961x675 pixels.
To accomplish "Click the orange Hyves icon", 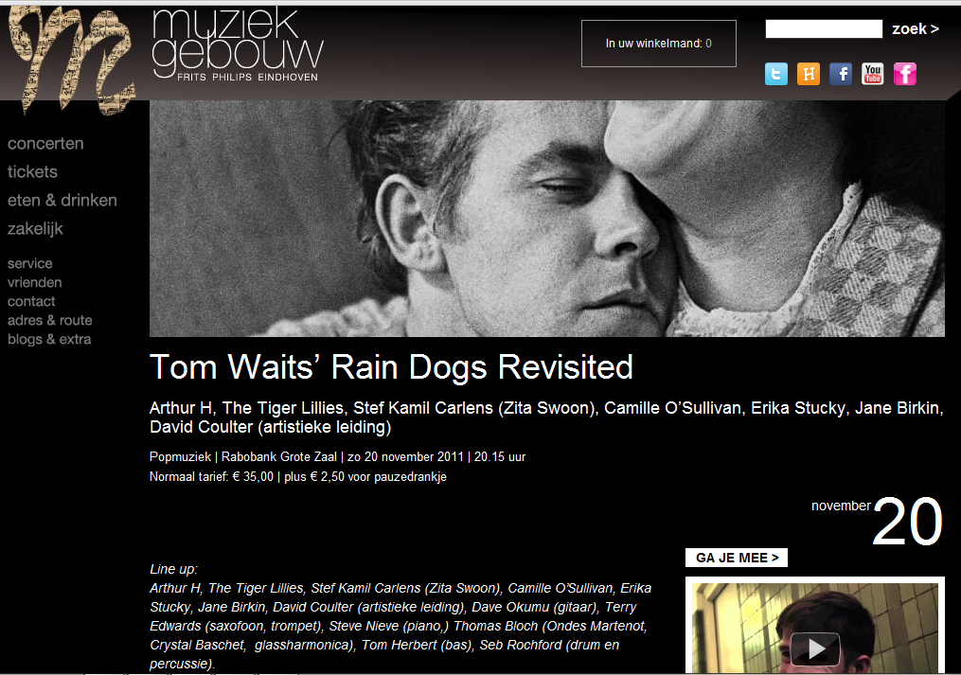I will (x=809, y=74).
